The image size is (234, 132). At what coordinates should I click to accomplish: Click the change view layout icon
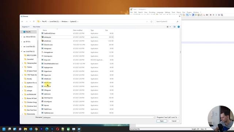click(x=167, y=27)
